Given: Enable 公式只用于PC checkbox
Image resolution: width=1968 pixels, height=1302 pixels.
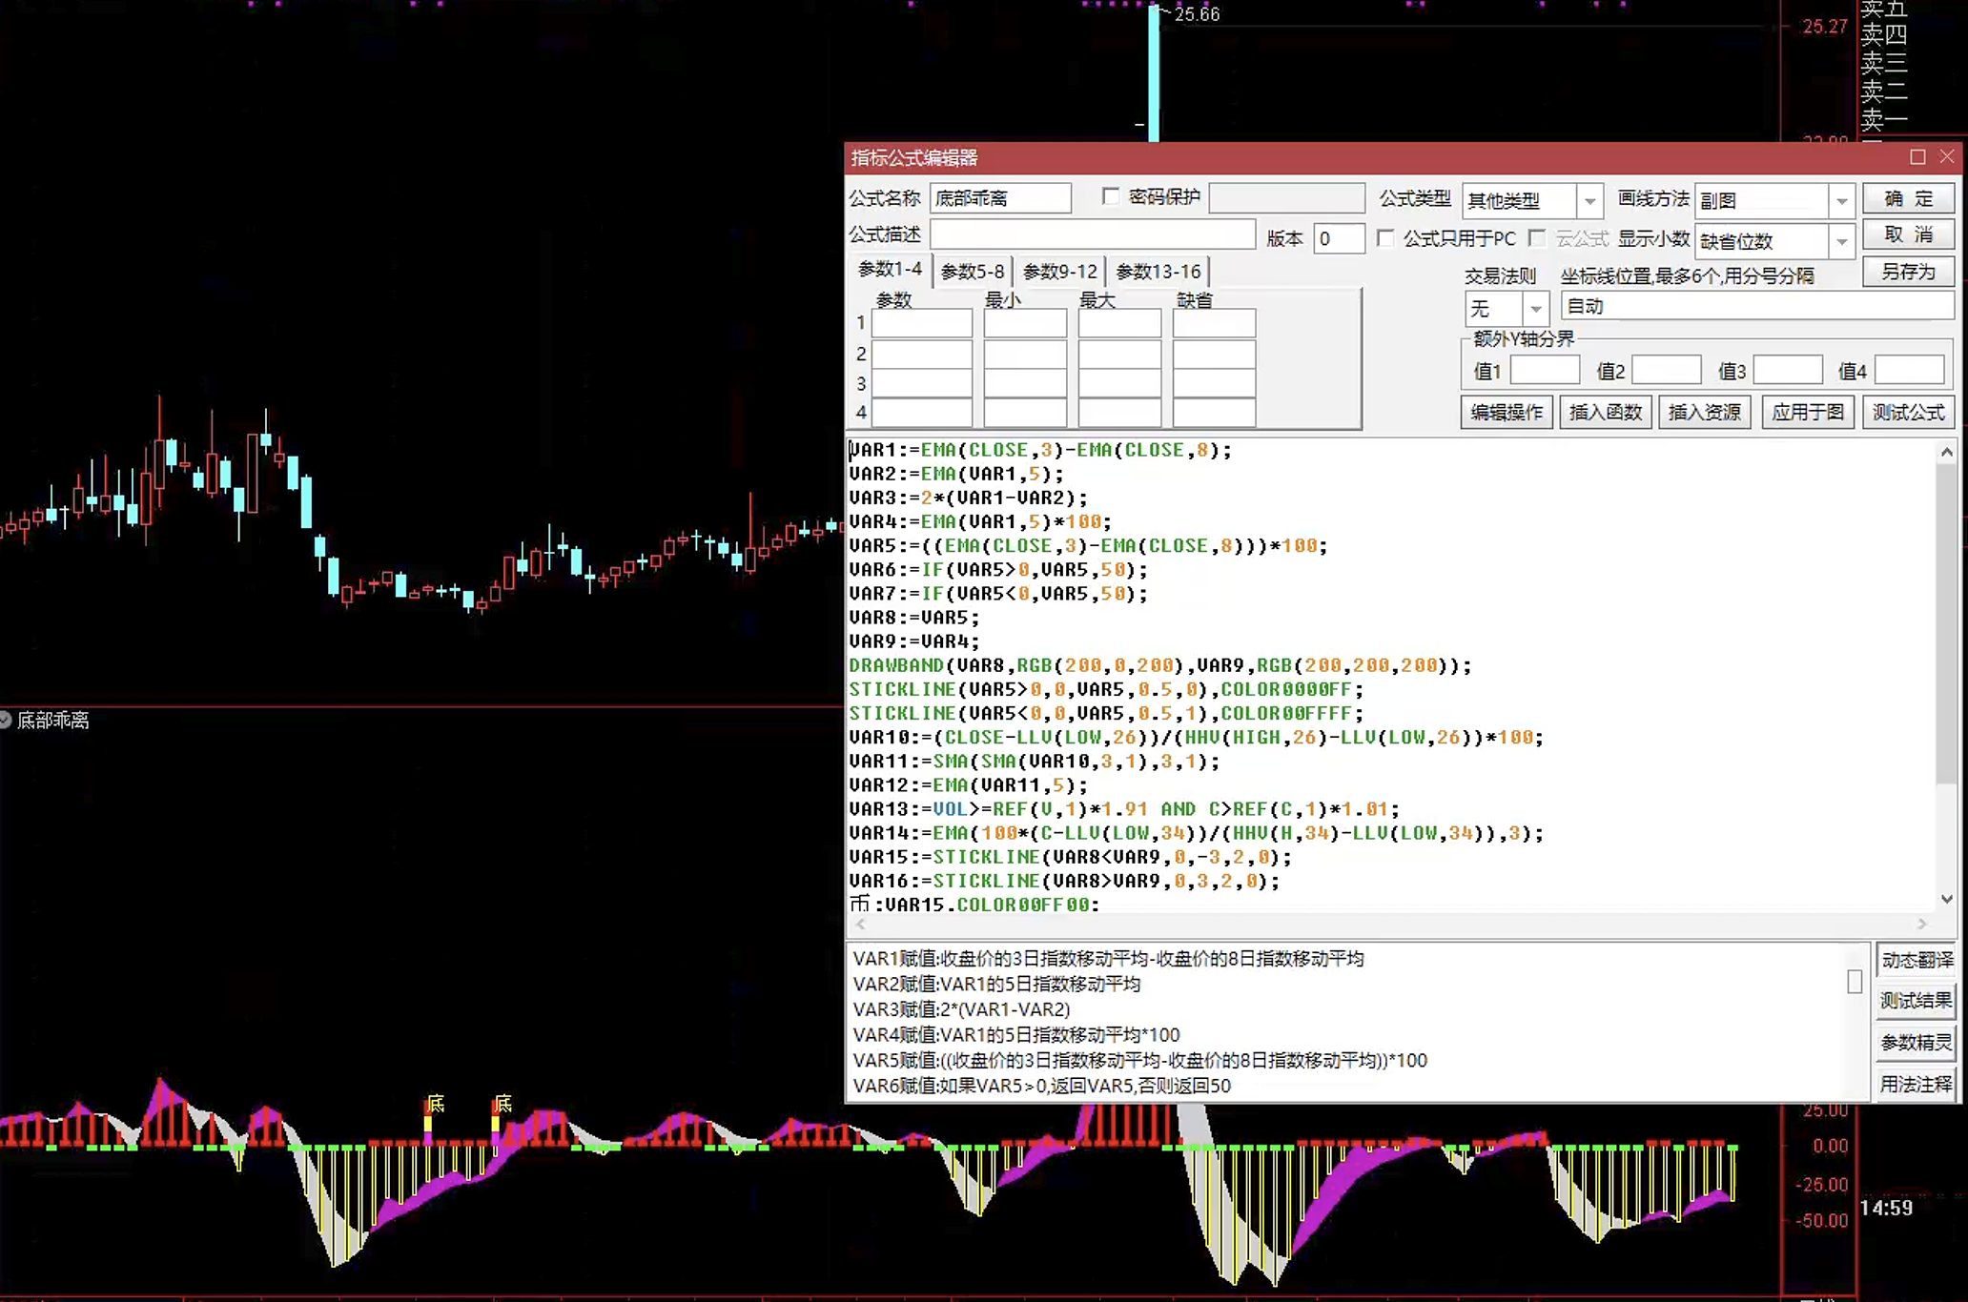Looking at the screenshot, I should coord(1385,237).
